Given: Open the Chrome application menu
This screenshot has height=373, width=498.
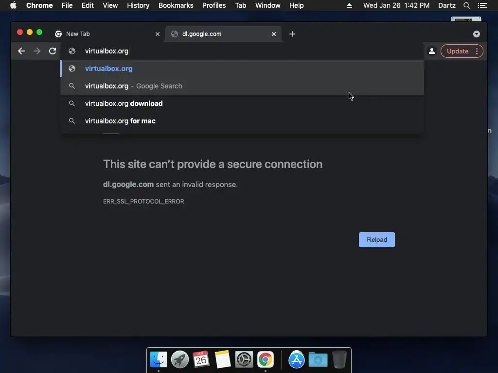Looking at the screenshot, I should (39, 5).
